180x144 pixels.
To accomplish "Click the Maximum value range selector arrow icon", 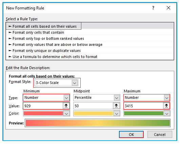I will tap(166, 106).
